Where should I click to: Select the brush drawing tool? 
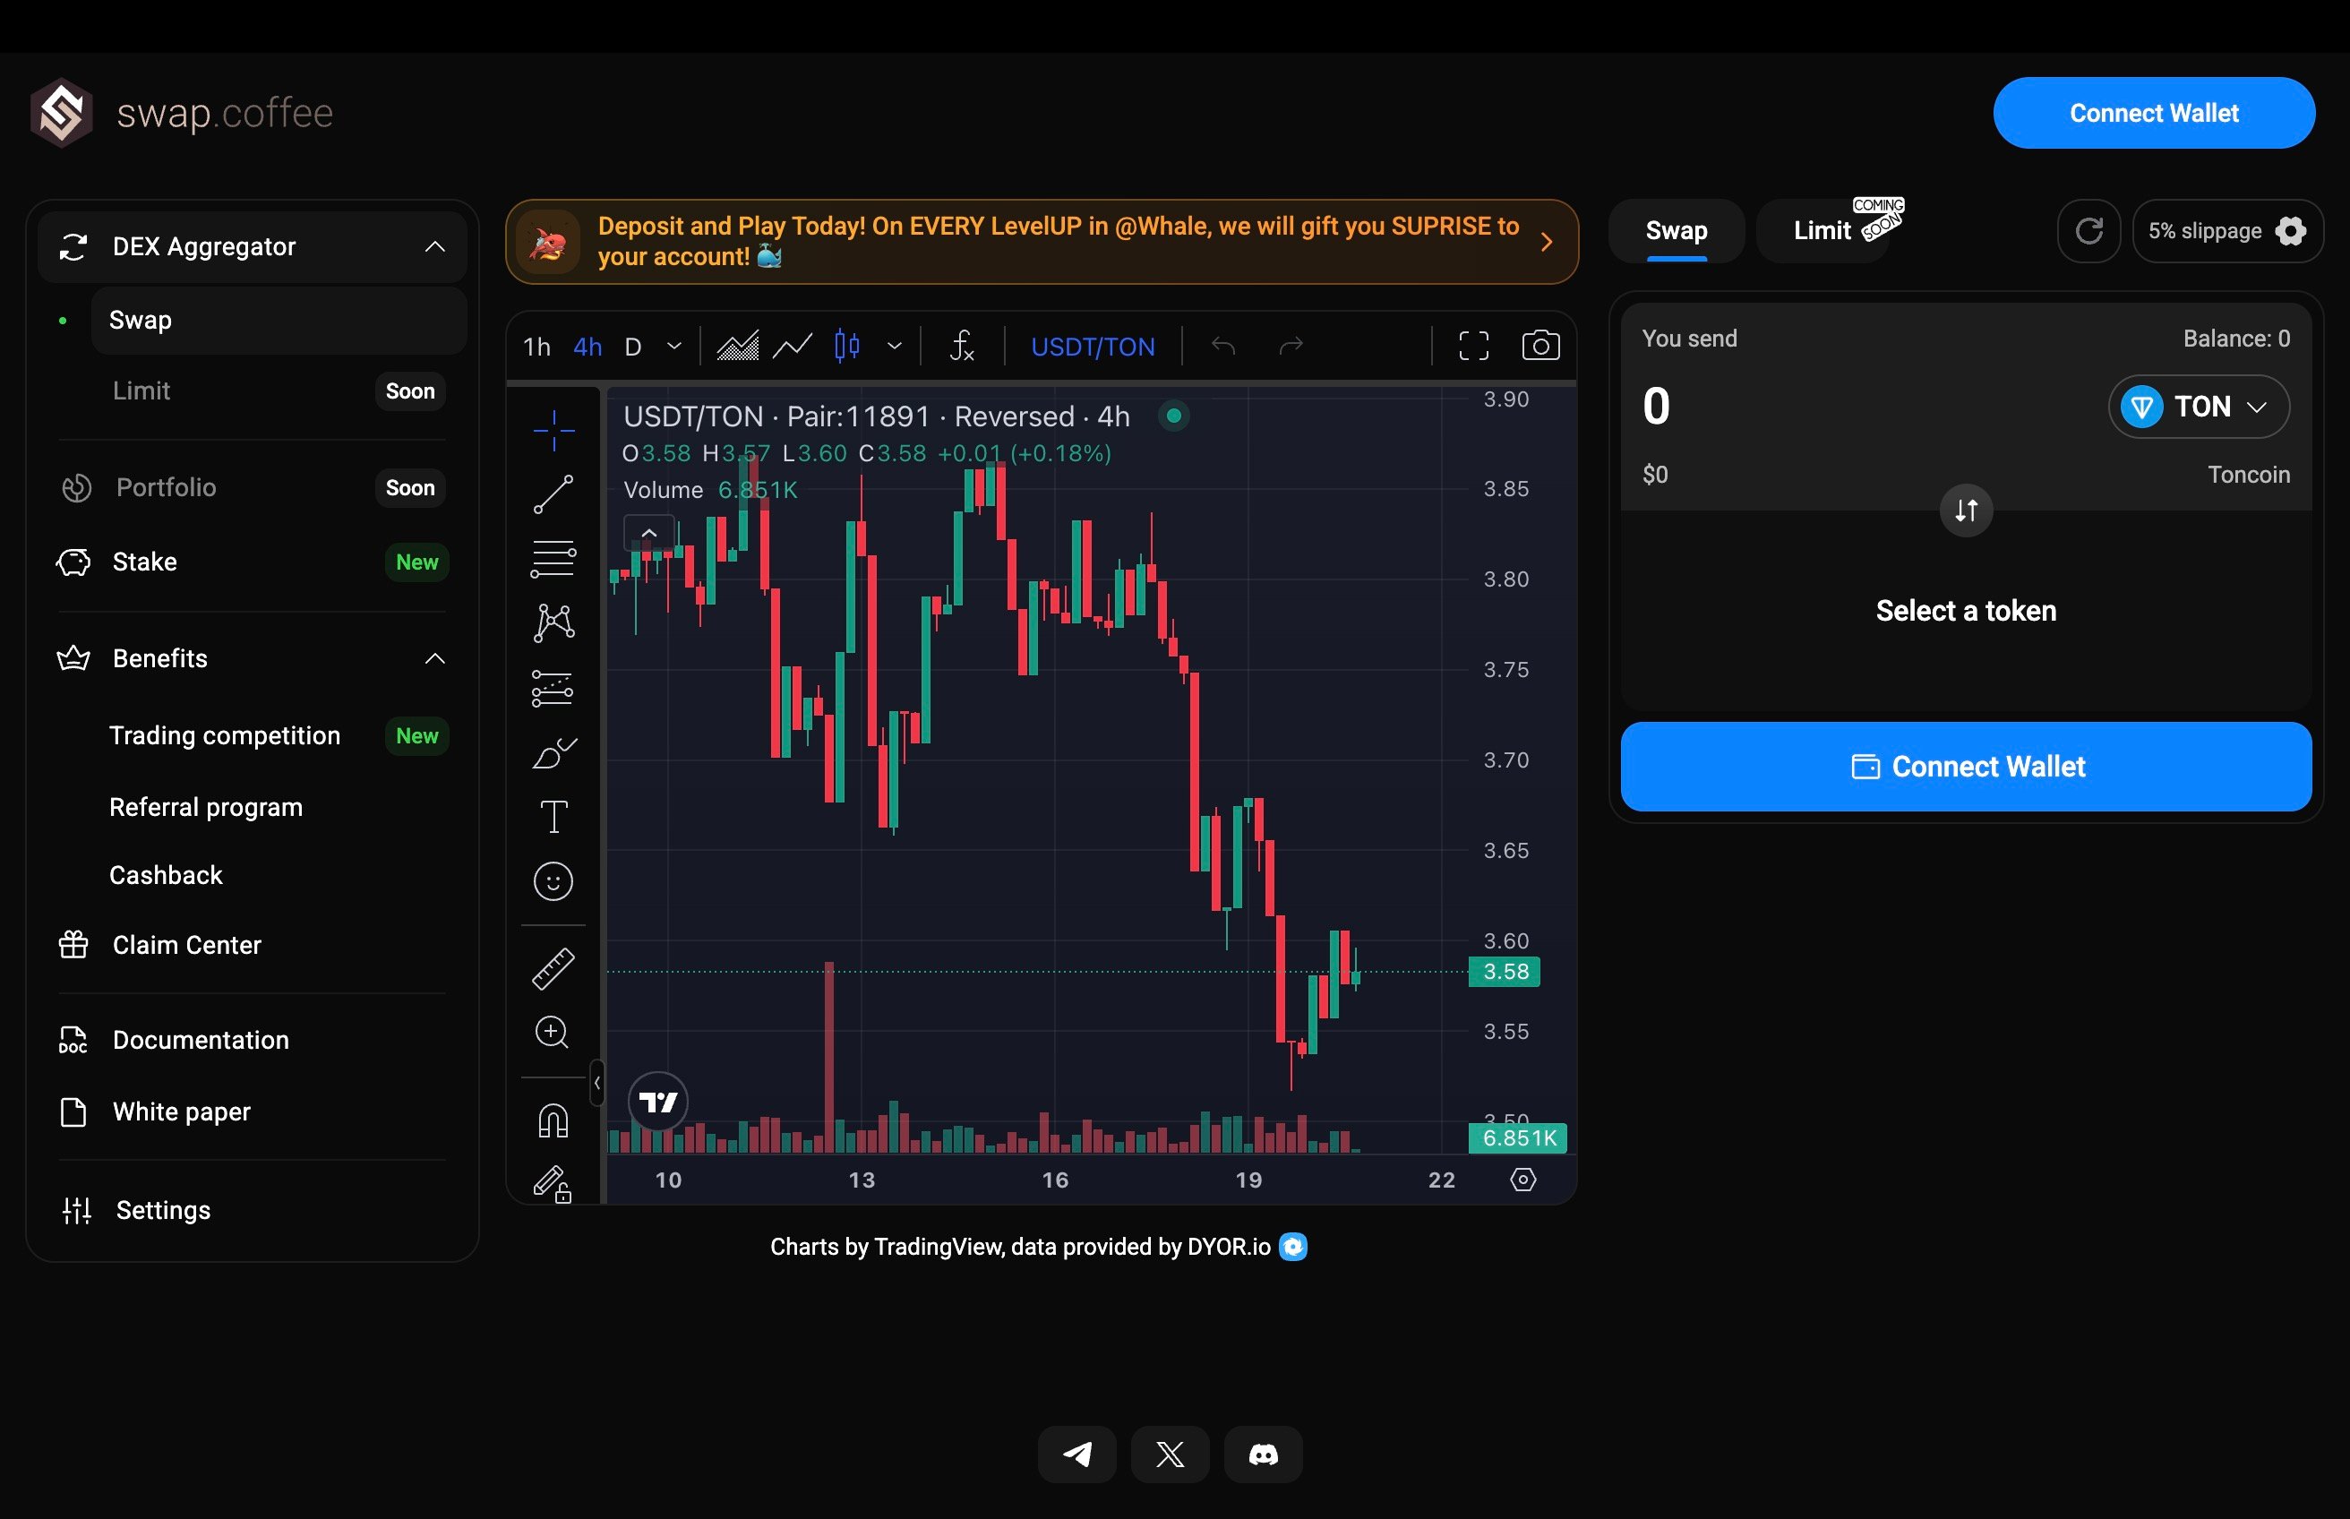(x=553, y=752)
